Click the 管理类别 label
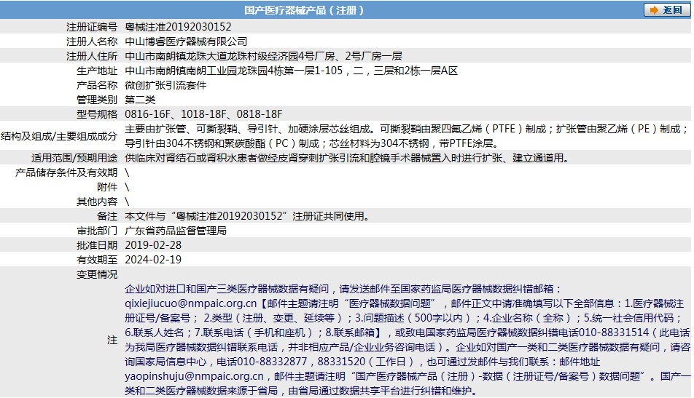The width and height of the screenshot is (694, 398). (x=97, y=100)
